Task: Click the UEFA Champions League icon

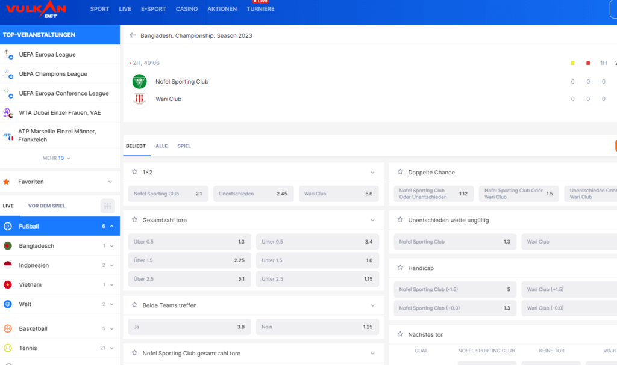Action: (x=8, y=74)
